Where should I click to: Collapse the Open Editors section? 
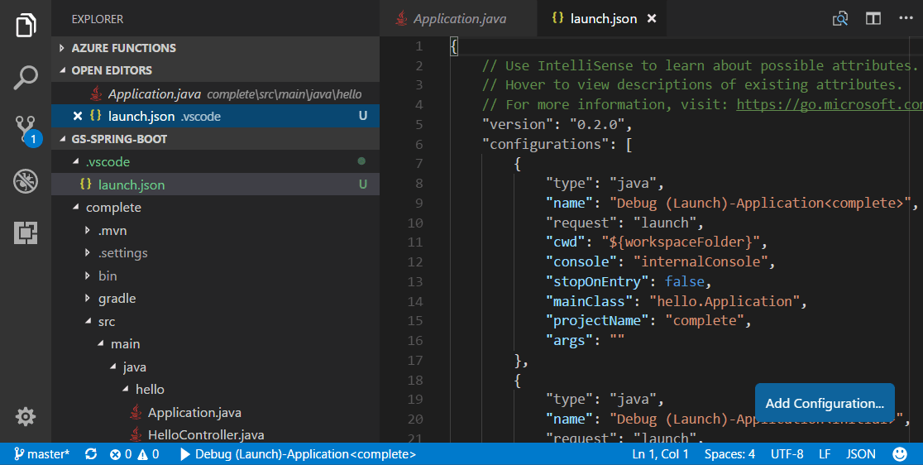[x=112, y=70]
